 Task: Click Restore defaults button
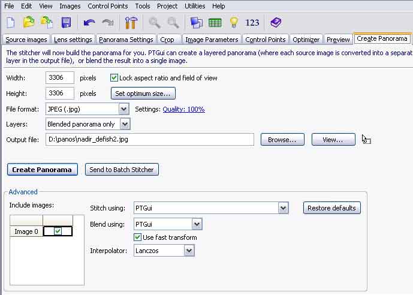332,208
